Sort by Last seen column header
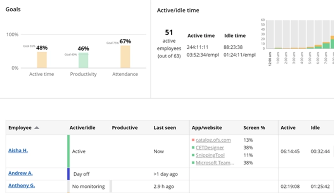This screenshot has width=334, height=193. click(x=165, y=128)
